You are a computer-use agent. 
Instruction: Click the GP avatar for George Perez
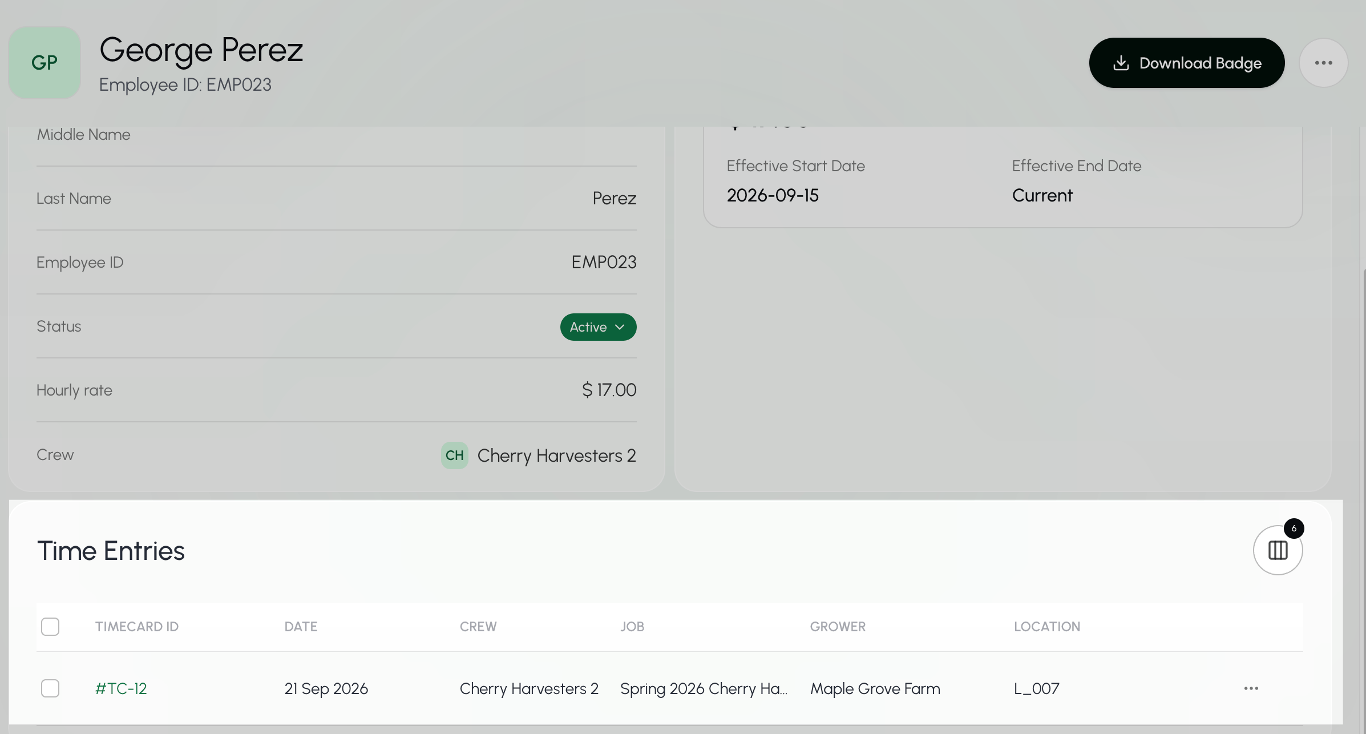point(45,63)
